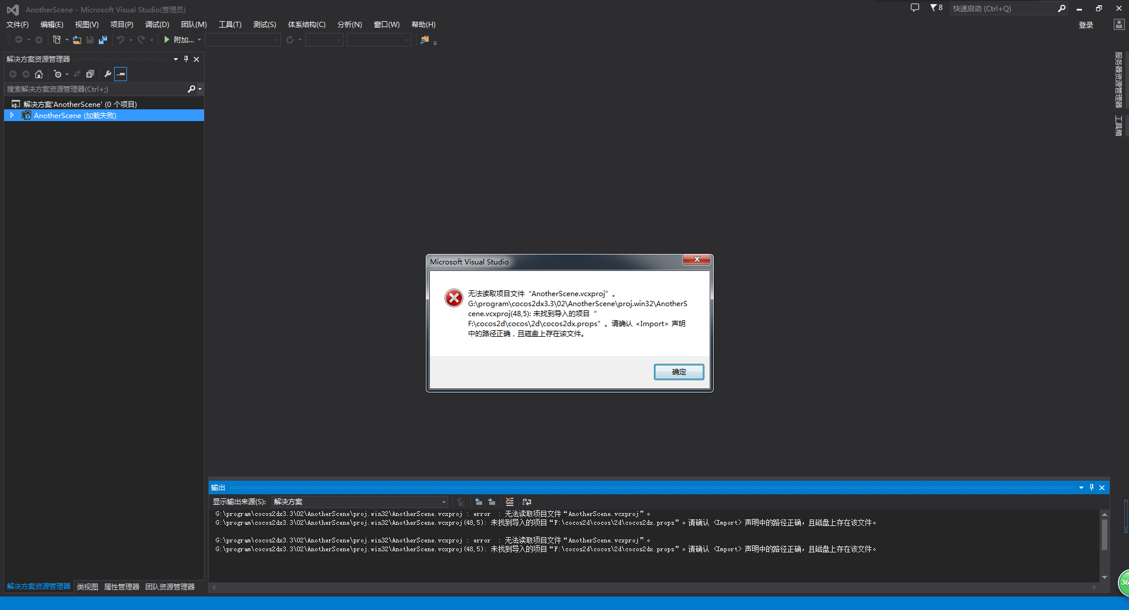Click the account avatar icon
The width and height of the screenshot is (1129, 610).
pyautogui.click(x=1119, y=25)
